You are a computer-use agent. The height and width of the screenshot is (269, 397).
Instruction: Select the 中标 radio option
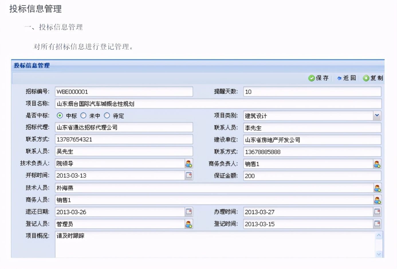59,115
